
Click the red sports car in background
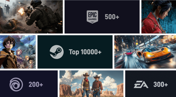click(129, 53)
